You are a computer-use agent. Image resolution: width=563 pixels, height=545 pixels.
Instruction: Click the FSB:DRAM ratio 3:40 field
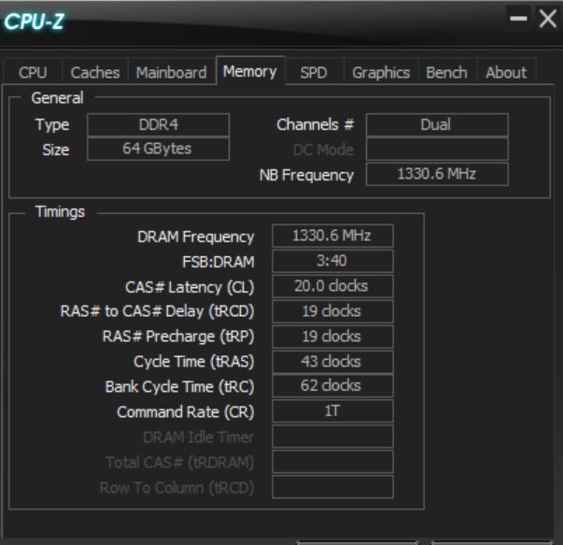[332, 262]
